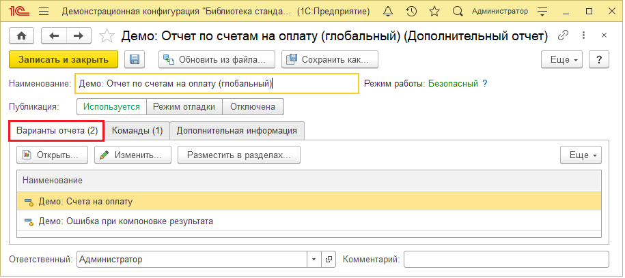Open the search magnifier in title bar
This screenshot has height=278, width=625.
458,12
